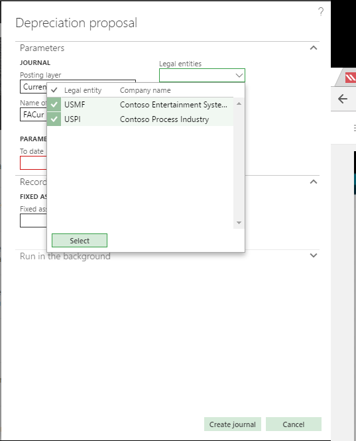The image size is (356, 441).
Task: Click the Cancel button
Action: (293, 424)
